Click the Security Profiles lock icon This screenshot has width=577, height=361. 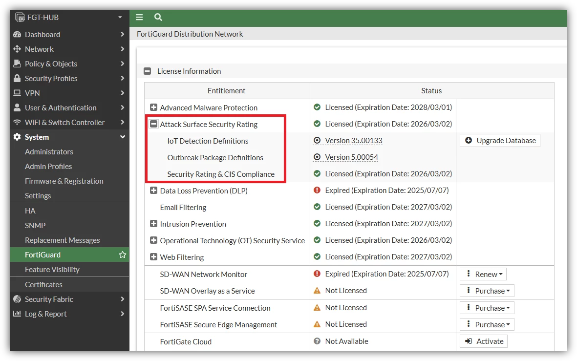point(17,78)
